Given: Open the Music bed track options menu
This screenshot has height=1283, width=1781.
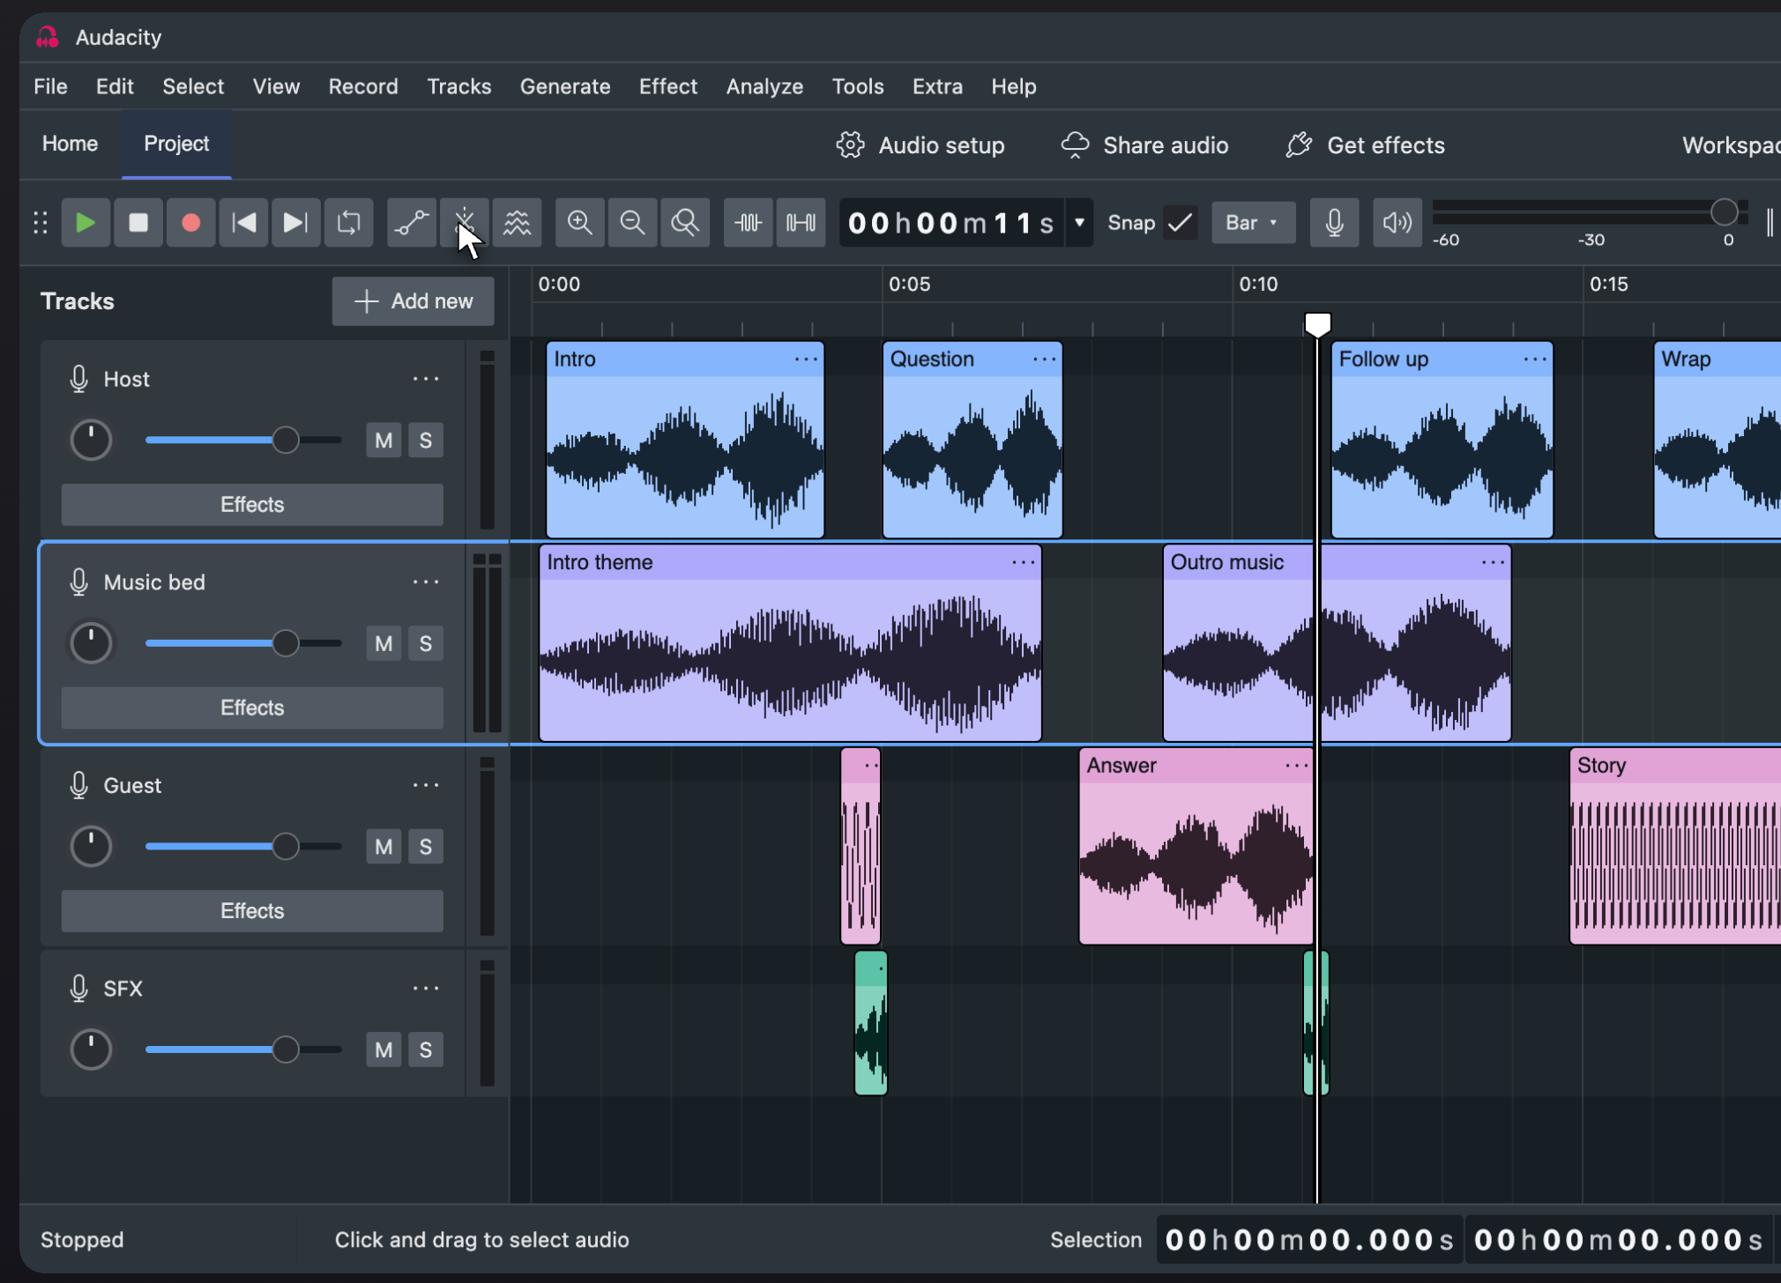Looking at the screenshot, I should pyautogui.click(x=426, y=582).
